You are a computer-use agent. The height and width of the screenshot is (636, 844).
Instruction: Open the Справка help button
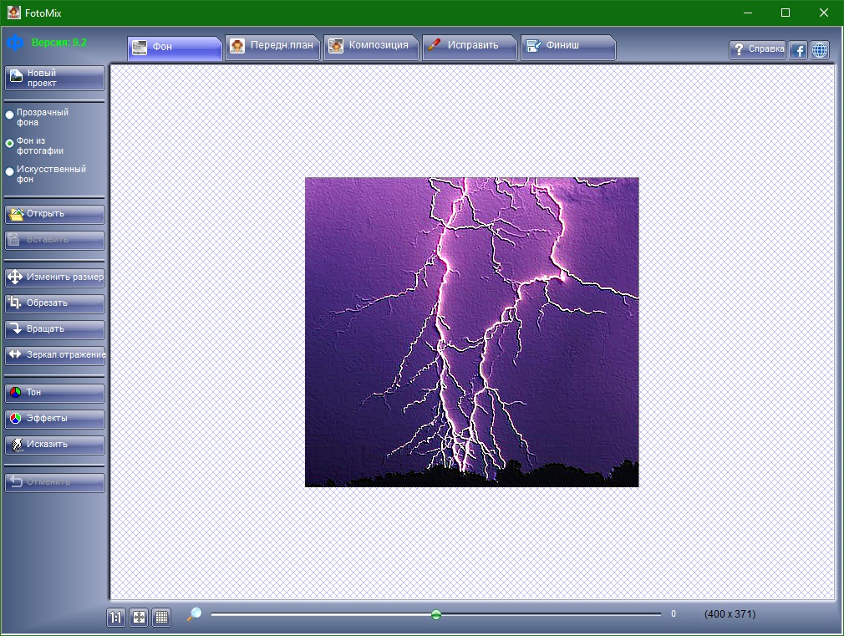click(757, 49)
